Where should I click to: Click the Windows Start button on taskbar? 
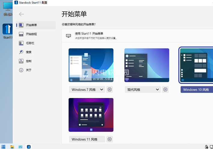pos(3,147)
